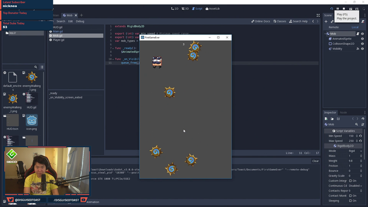The width and height of the screenshot is (368, 207).
Task: Load resource folder icon in Inspector
Action: 332,119
